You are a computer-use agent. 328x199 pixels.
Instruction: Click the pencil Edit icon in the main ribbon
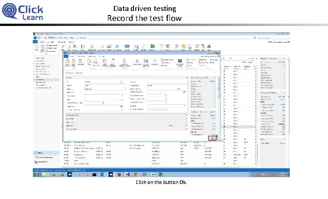63,47
